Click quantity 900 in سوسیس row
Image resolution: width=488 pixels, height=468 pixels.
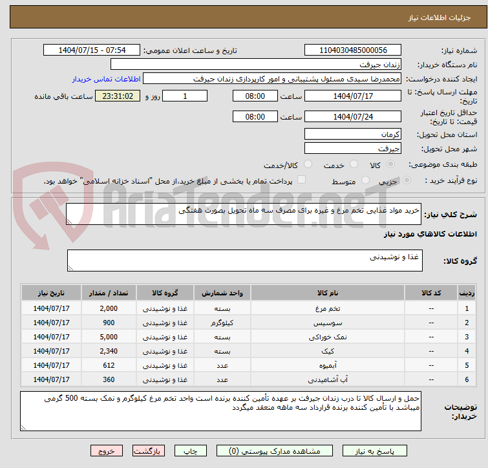click(109, 323)
